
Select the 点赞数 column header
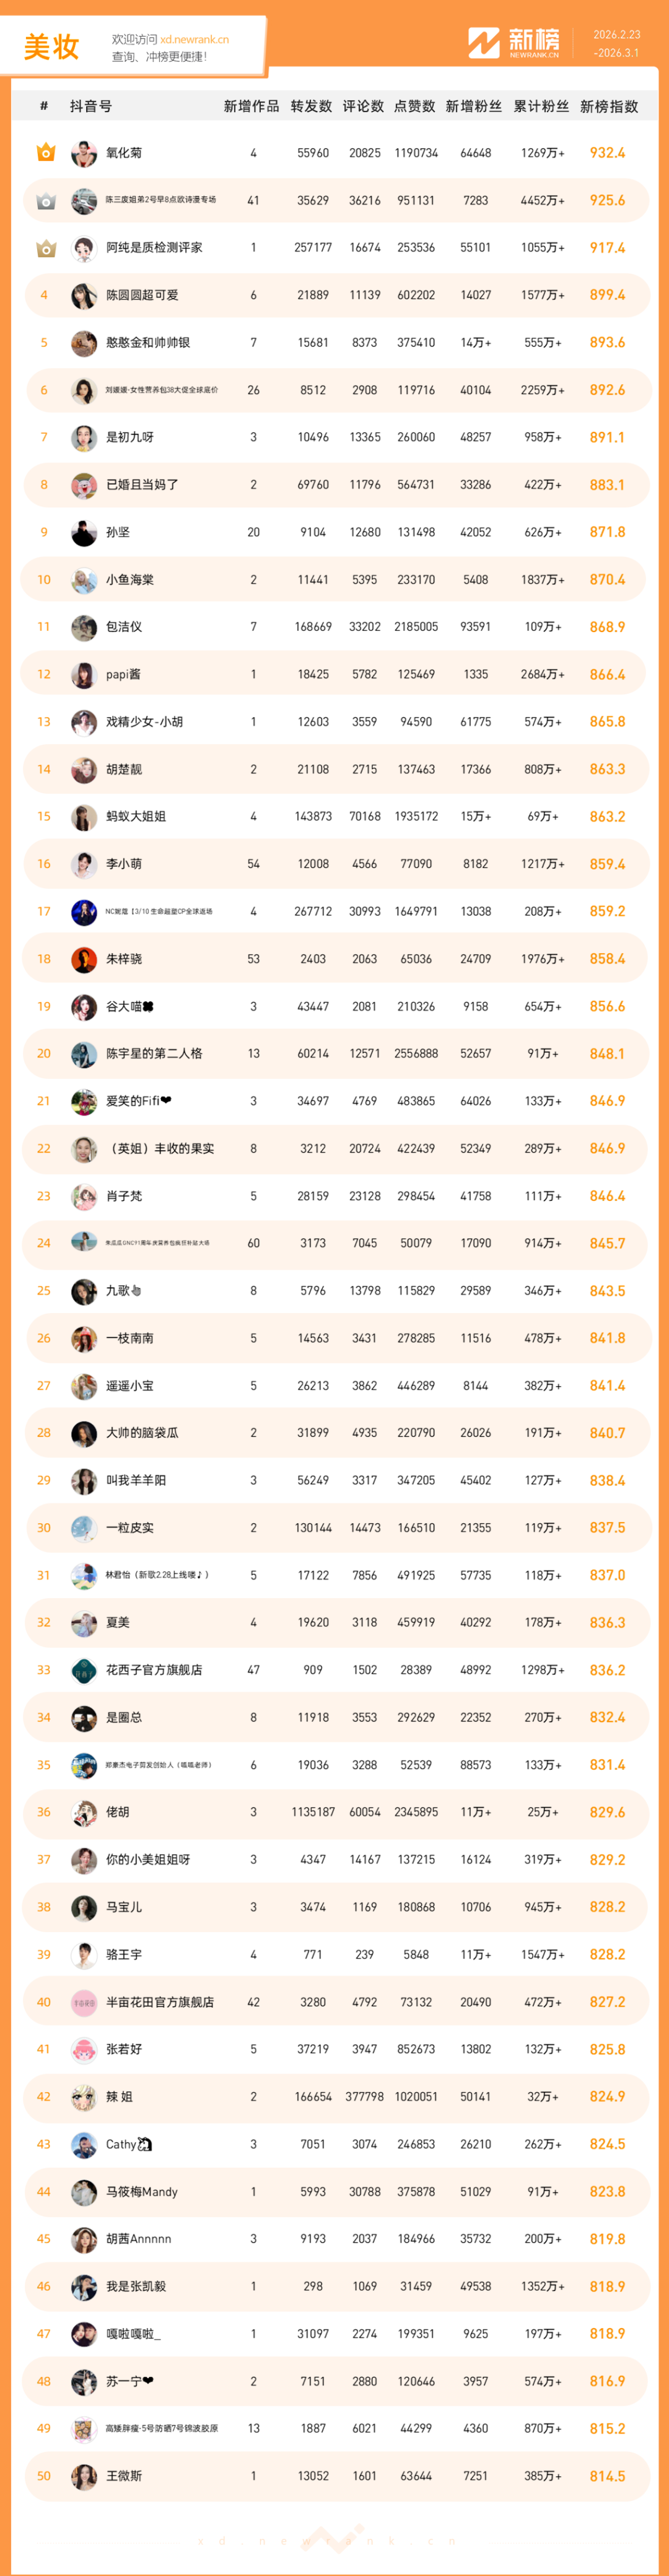point(414,107)
